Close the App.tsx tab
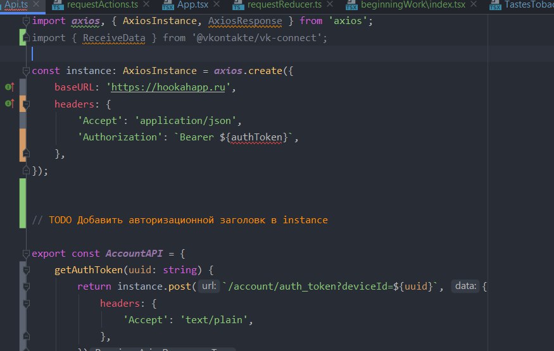 point(217,4)
